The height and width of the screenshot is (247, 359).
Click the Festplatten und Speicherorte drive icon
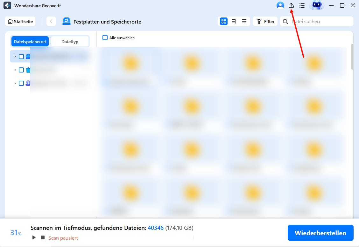[67, 21]
